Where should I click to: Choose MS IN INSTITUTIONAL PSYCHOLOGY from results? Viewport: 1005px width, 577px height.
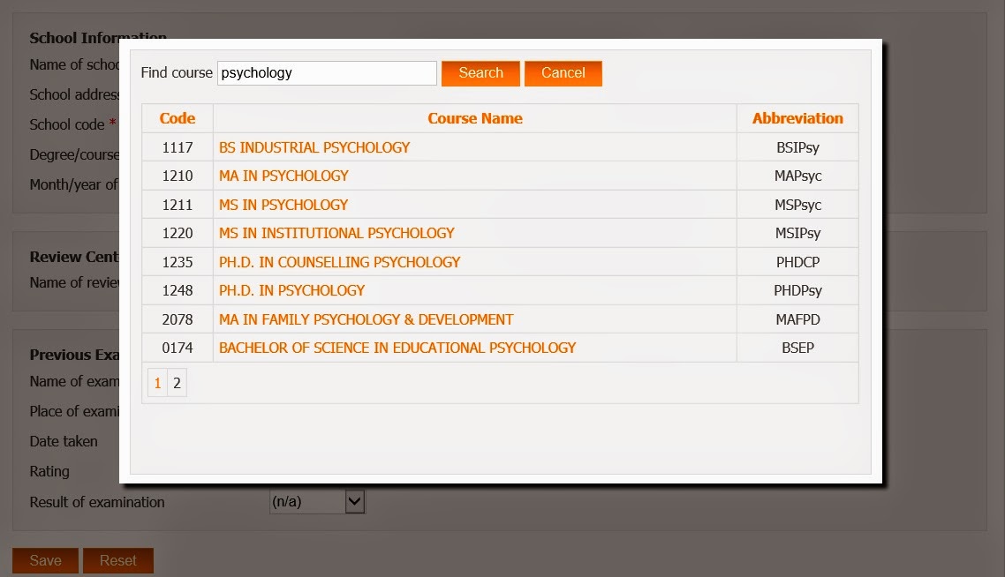(x=337, y=233)
